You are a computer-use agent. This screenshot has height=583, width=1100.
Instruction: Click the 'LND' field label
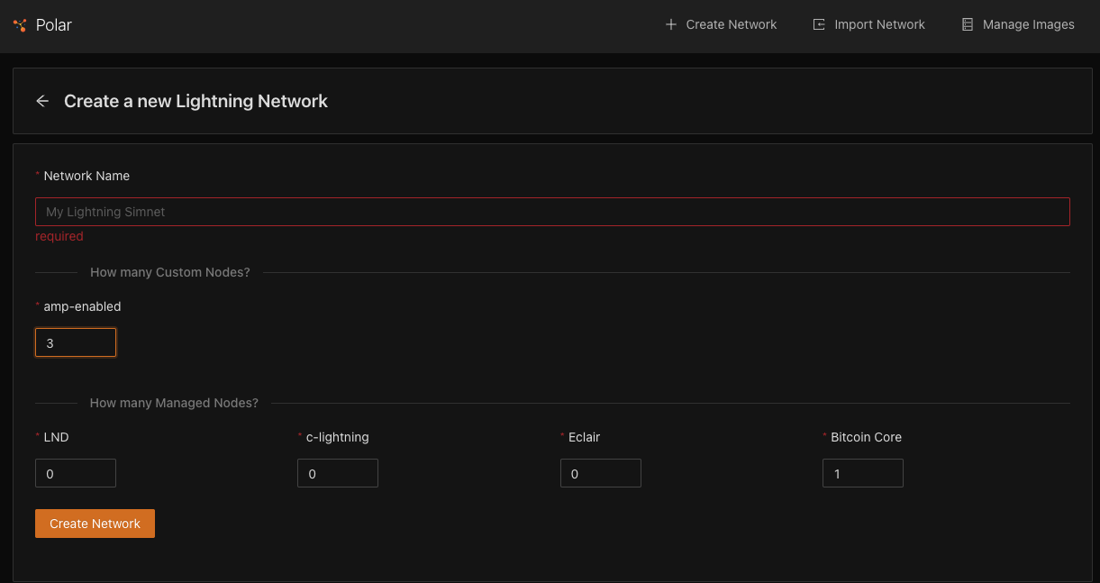tap(56, 437)
